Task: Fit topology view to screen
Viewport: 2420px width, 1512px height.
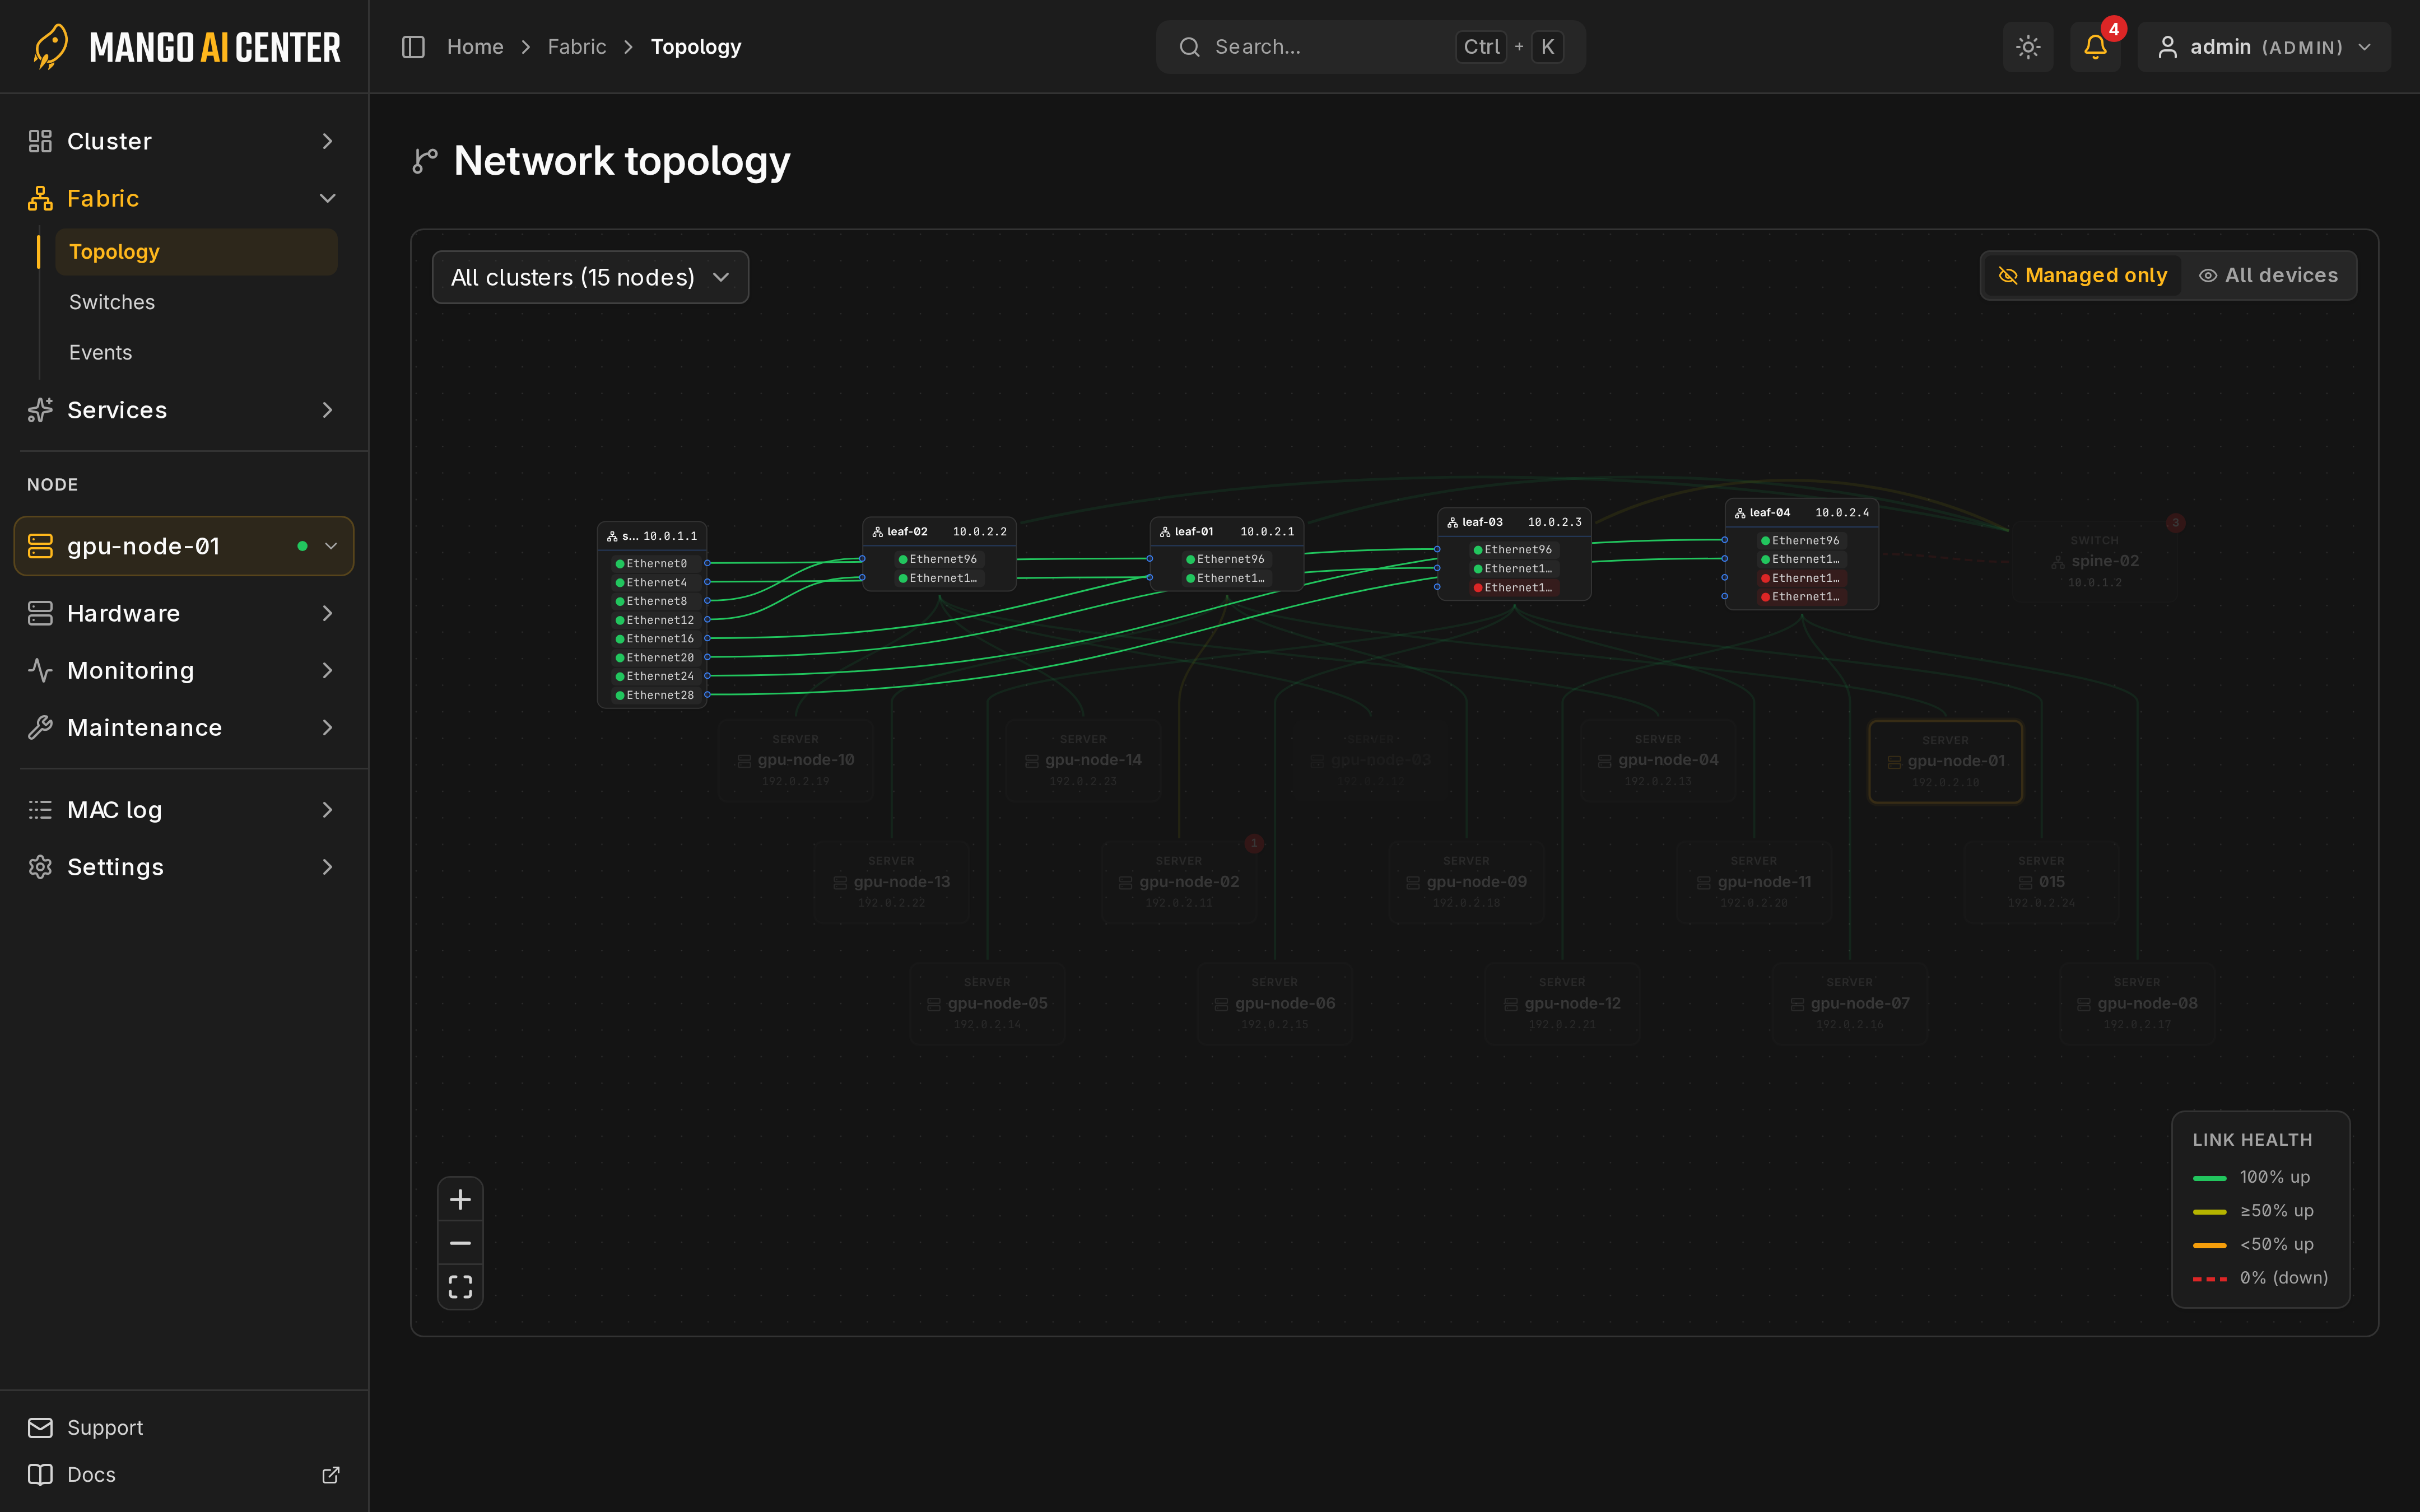Action: pos(460,1286)
